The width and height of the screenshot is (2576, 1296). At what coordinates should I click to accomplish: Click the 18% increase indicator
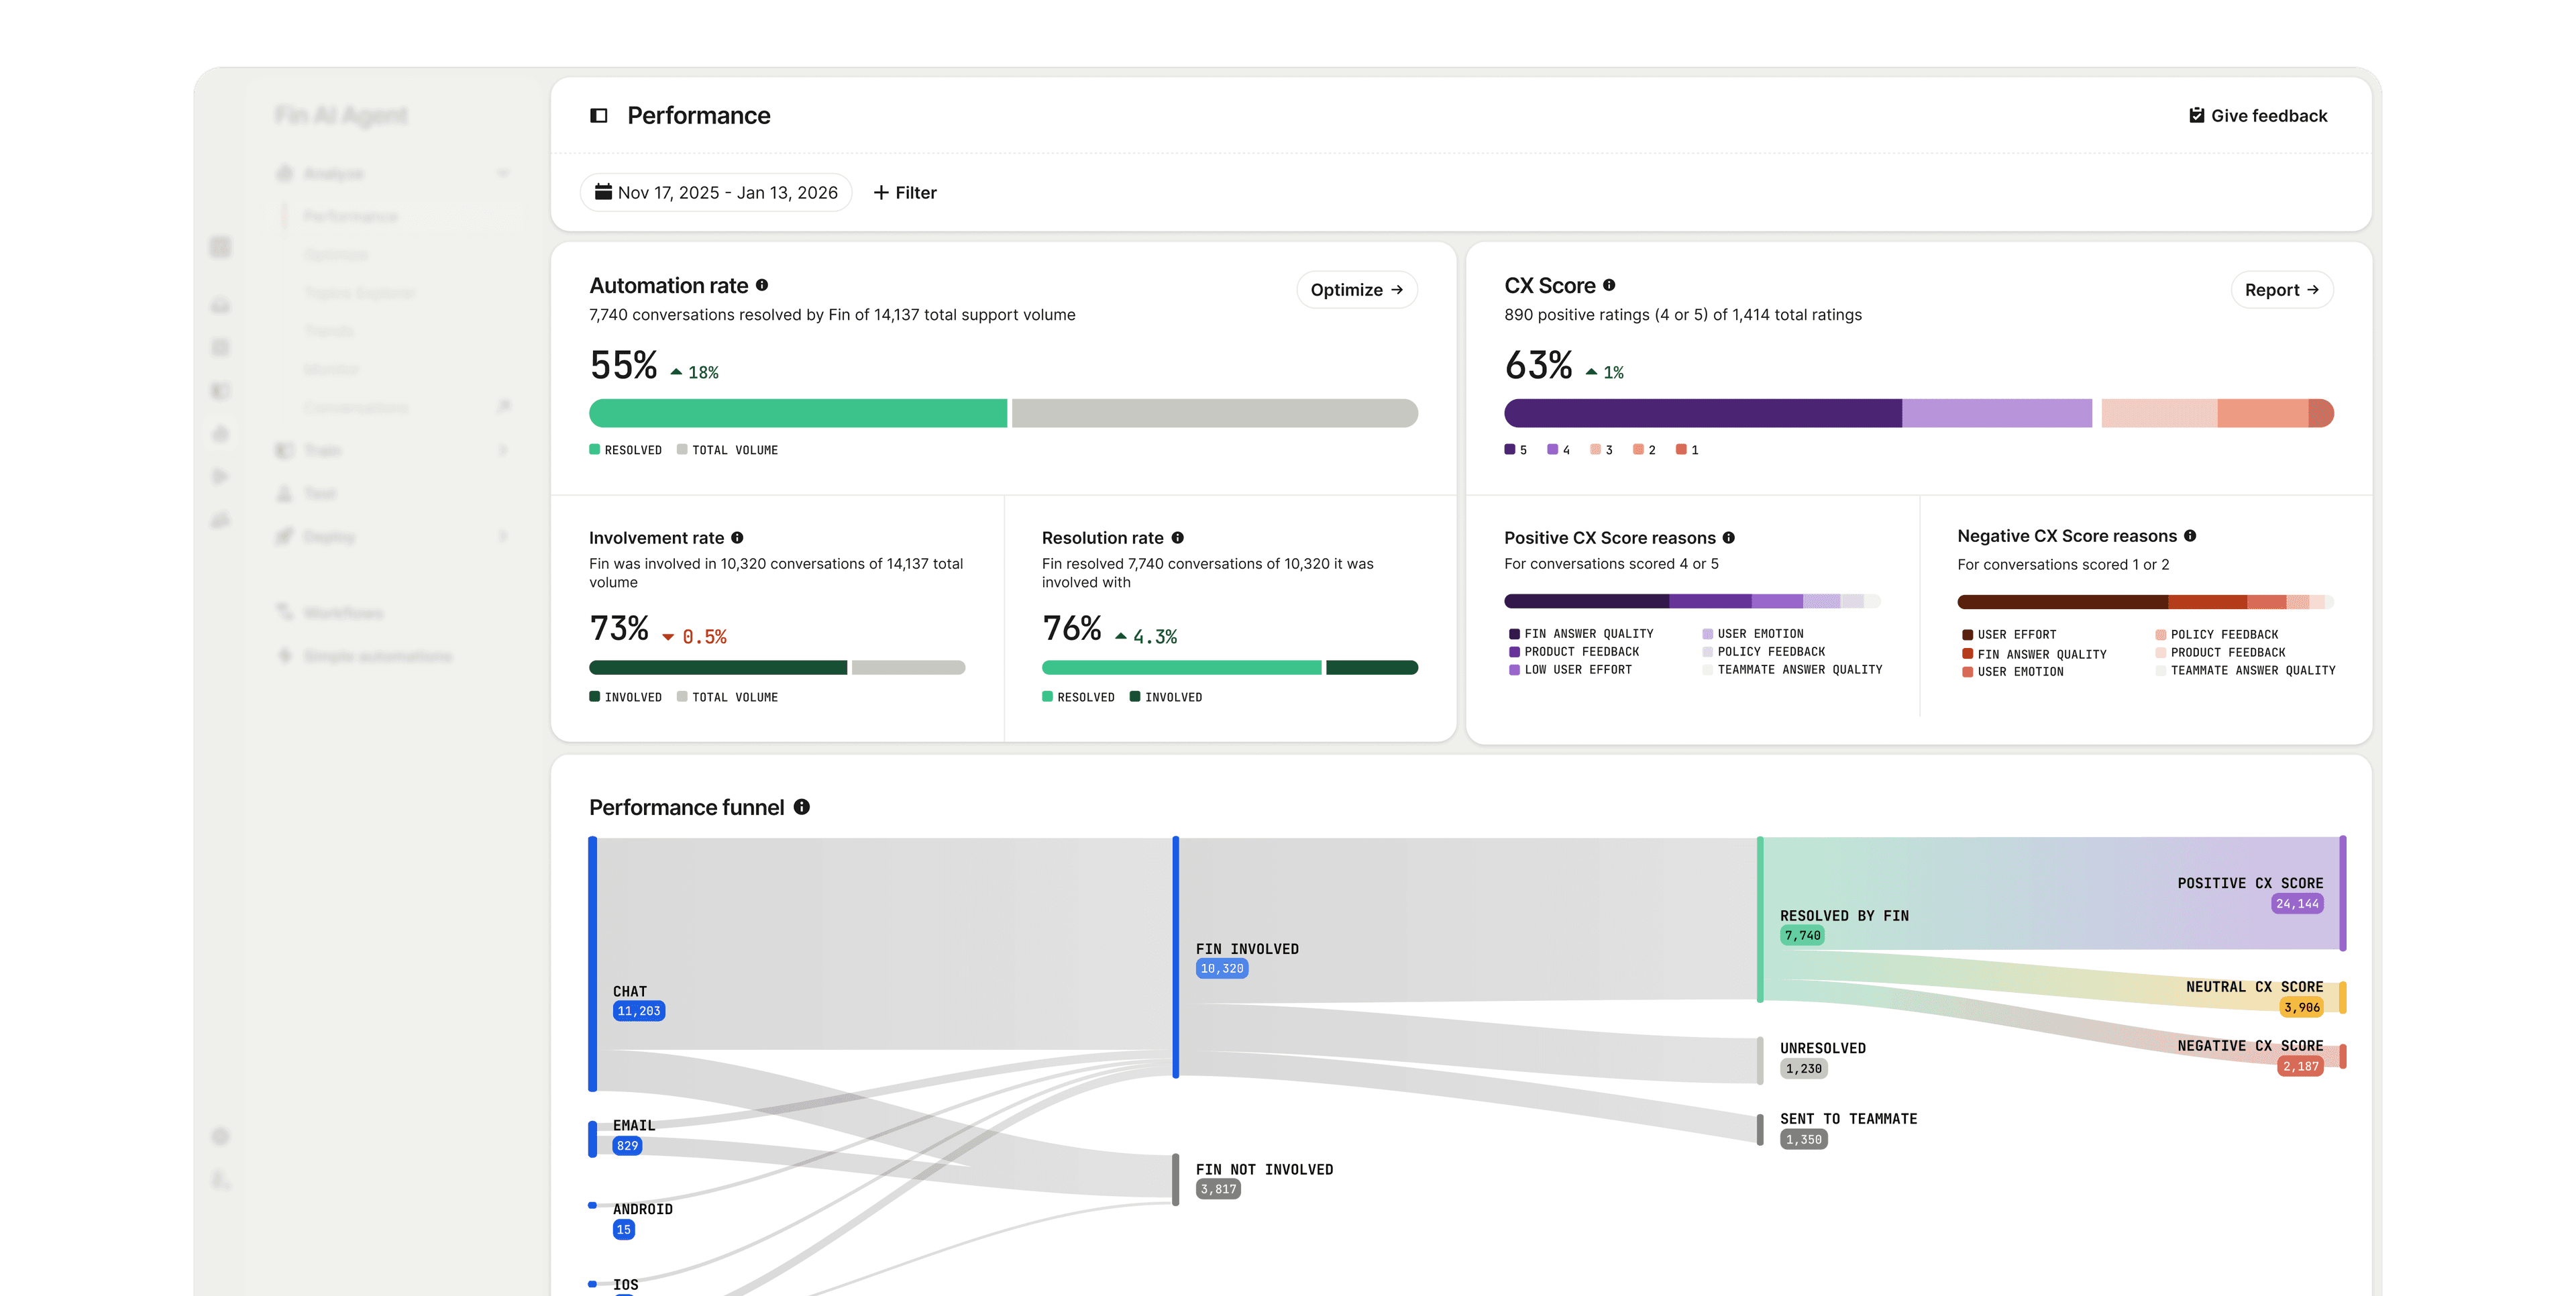(694, 372)
